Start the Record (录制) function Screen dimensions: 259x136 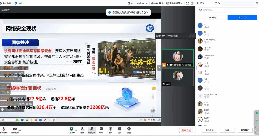point(110,130)
